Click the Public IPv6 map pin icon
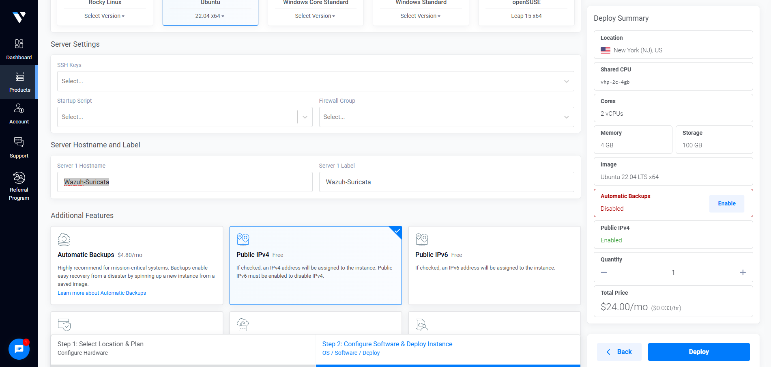This screenshot has width=771, height=367. 422,240
